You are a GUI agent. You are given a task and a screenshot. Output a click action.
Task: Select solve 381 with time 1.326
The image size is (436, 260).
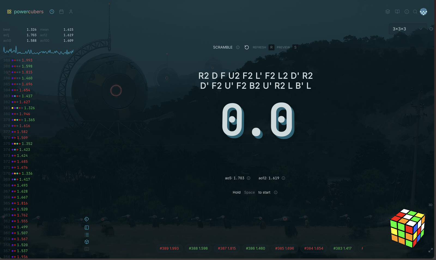(19, 108)
